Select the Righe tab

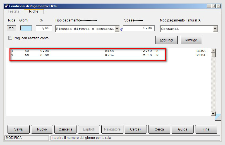[33, 11]
